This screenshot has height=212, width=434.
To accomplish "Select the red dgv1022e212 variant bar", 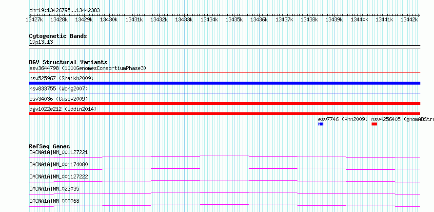I will 224,114.
